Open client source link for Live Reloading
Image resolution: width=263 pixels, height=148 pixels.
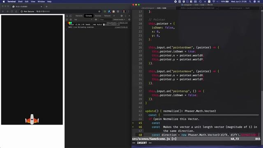click(121, 27)
